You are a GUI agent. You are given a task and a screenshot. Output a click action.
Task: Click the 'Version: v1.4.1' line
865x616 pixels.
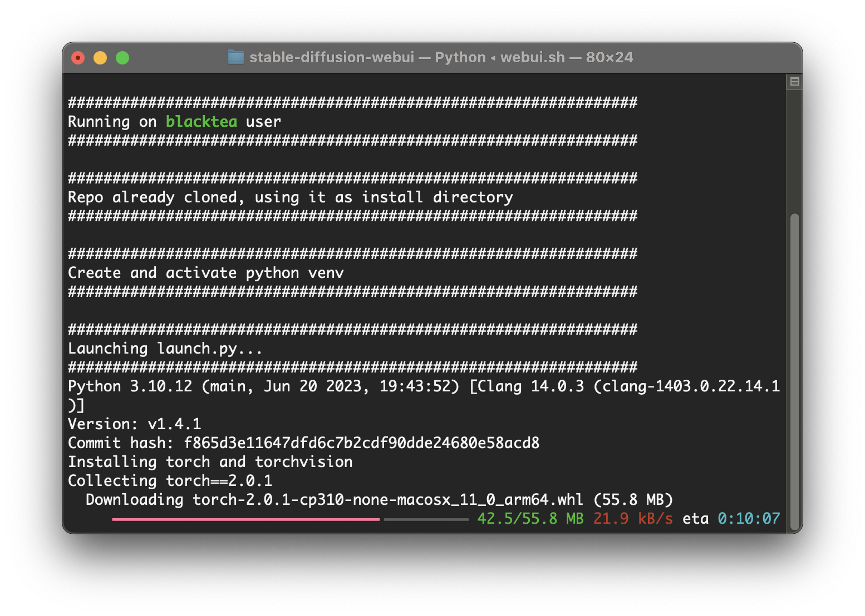click(x=135, y=424)
